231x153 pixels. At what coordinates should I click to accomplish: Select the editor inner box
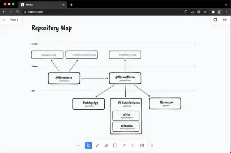coord(126,116)
